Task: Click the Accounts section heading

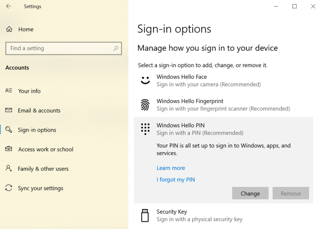Action: coord(17,67)
